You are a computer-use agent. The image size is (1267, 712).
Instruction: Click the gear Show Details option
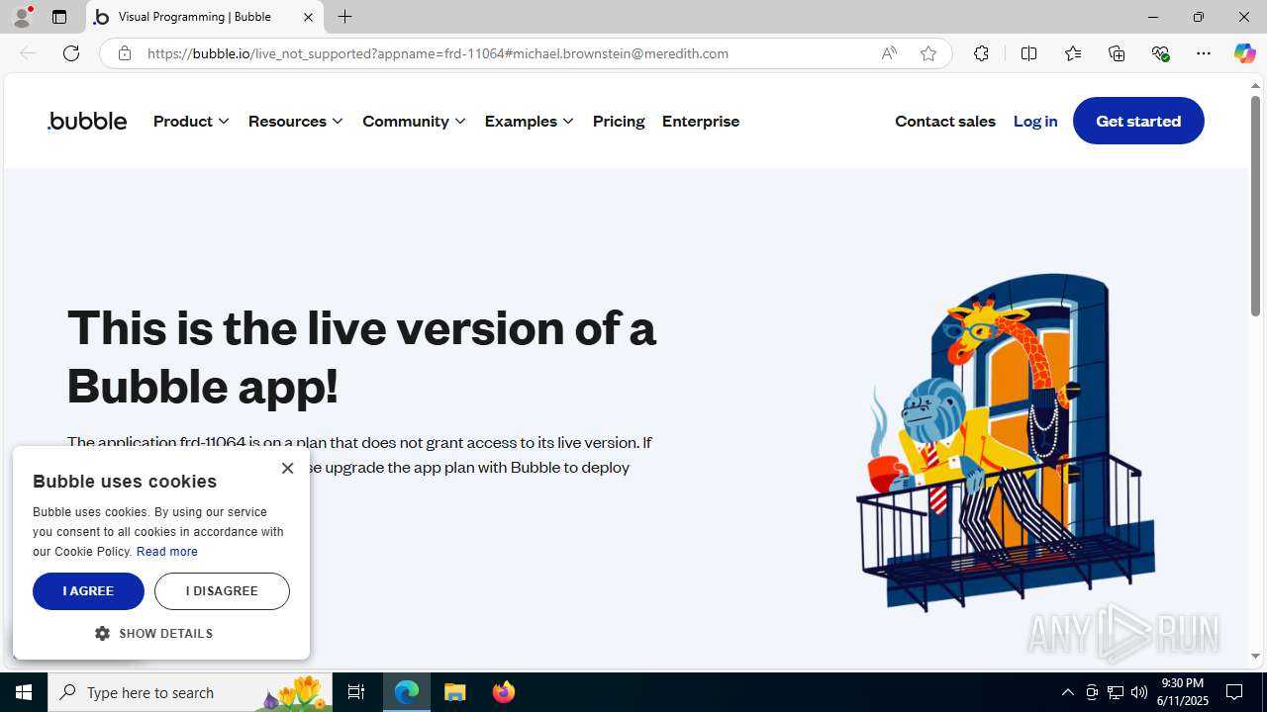[153, 633]
